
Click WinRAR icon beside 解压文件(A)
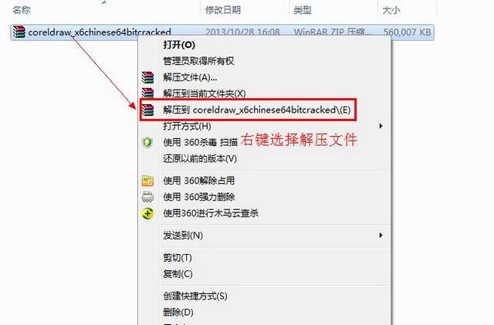point(147,77)
